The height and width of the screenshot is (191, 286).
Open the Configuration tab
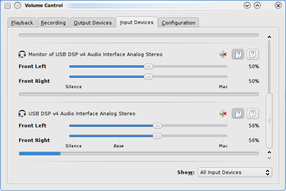178,23
